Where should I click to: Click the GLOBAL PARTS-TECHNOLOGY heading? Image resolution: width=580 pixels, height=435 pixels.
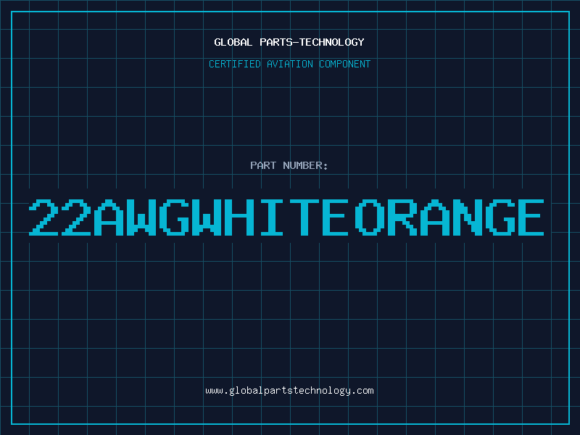pyautogui.click(x=289, y=42)
